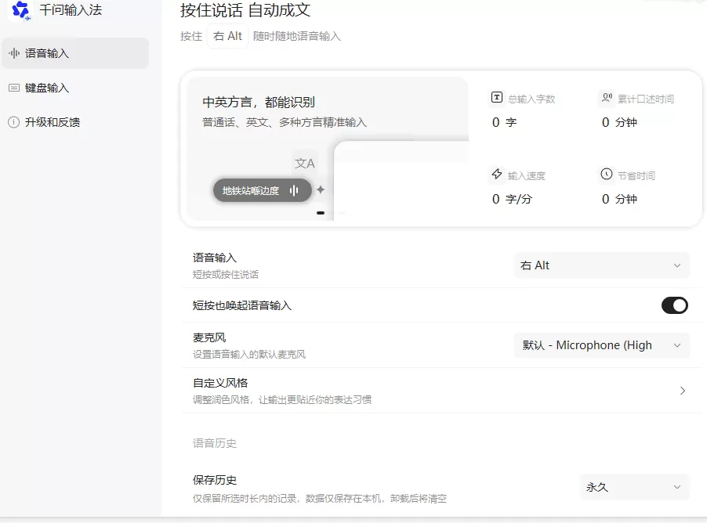Viewport: 707px width, 523px height.
Task: Open the 保存历史 duration dropdown 永久
Action: coord(634,487)
